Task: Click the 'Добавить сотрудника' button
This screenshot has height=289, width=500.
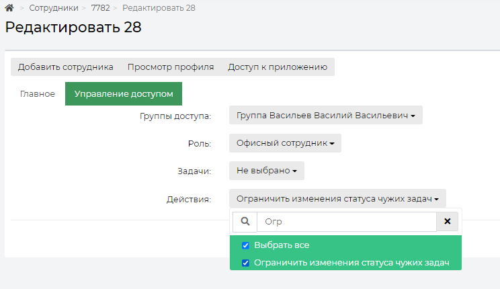Action: pyautogui.click(x=65, y=67)
